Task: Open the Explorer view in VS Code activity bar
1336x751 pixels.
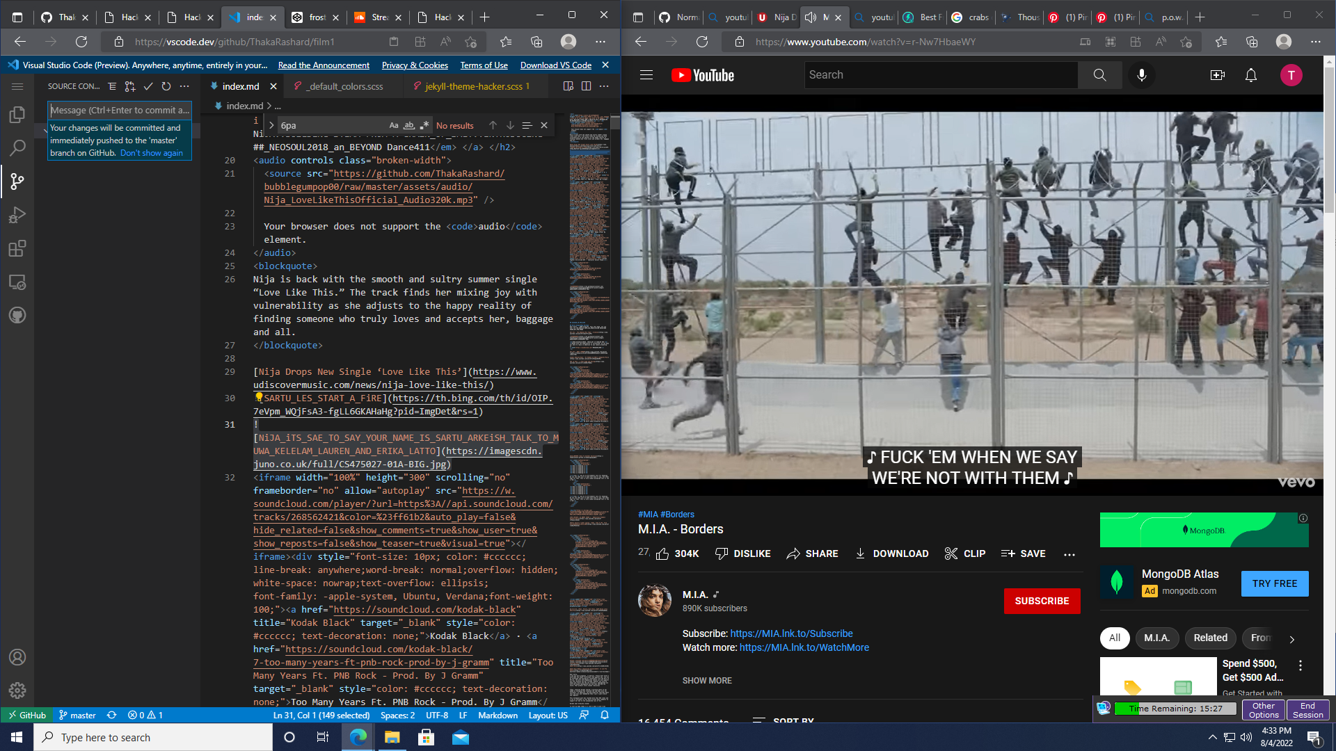Action: click(17, 115)
